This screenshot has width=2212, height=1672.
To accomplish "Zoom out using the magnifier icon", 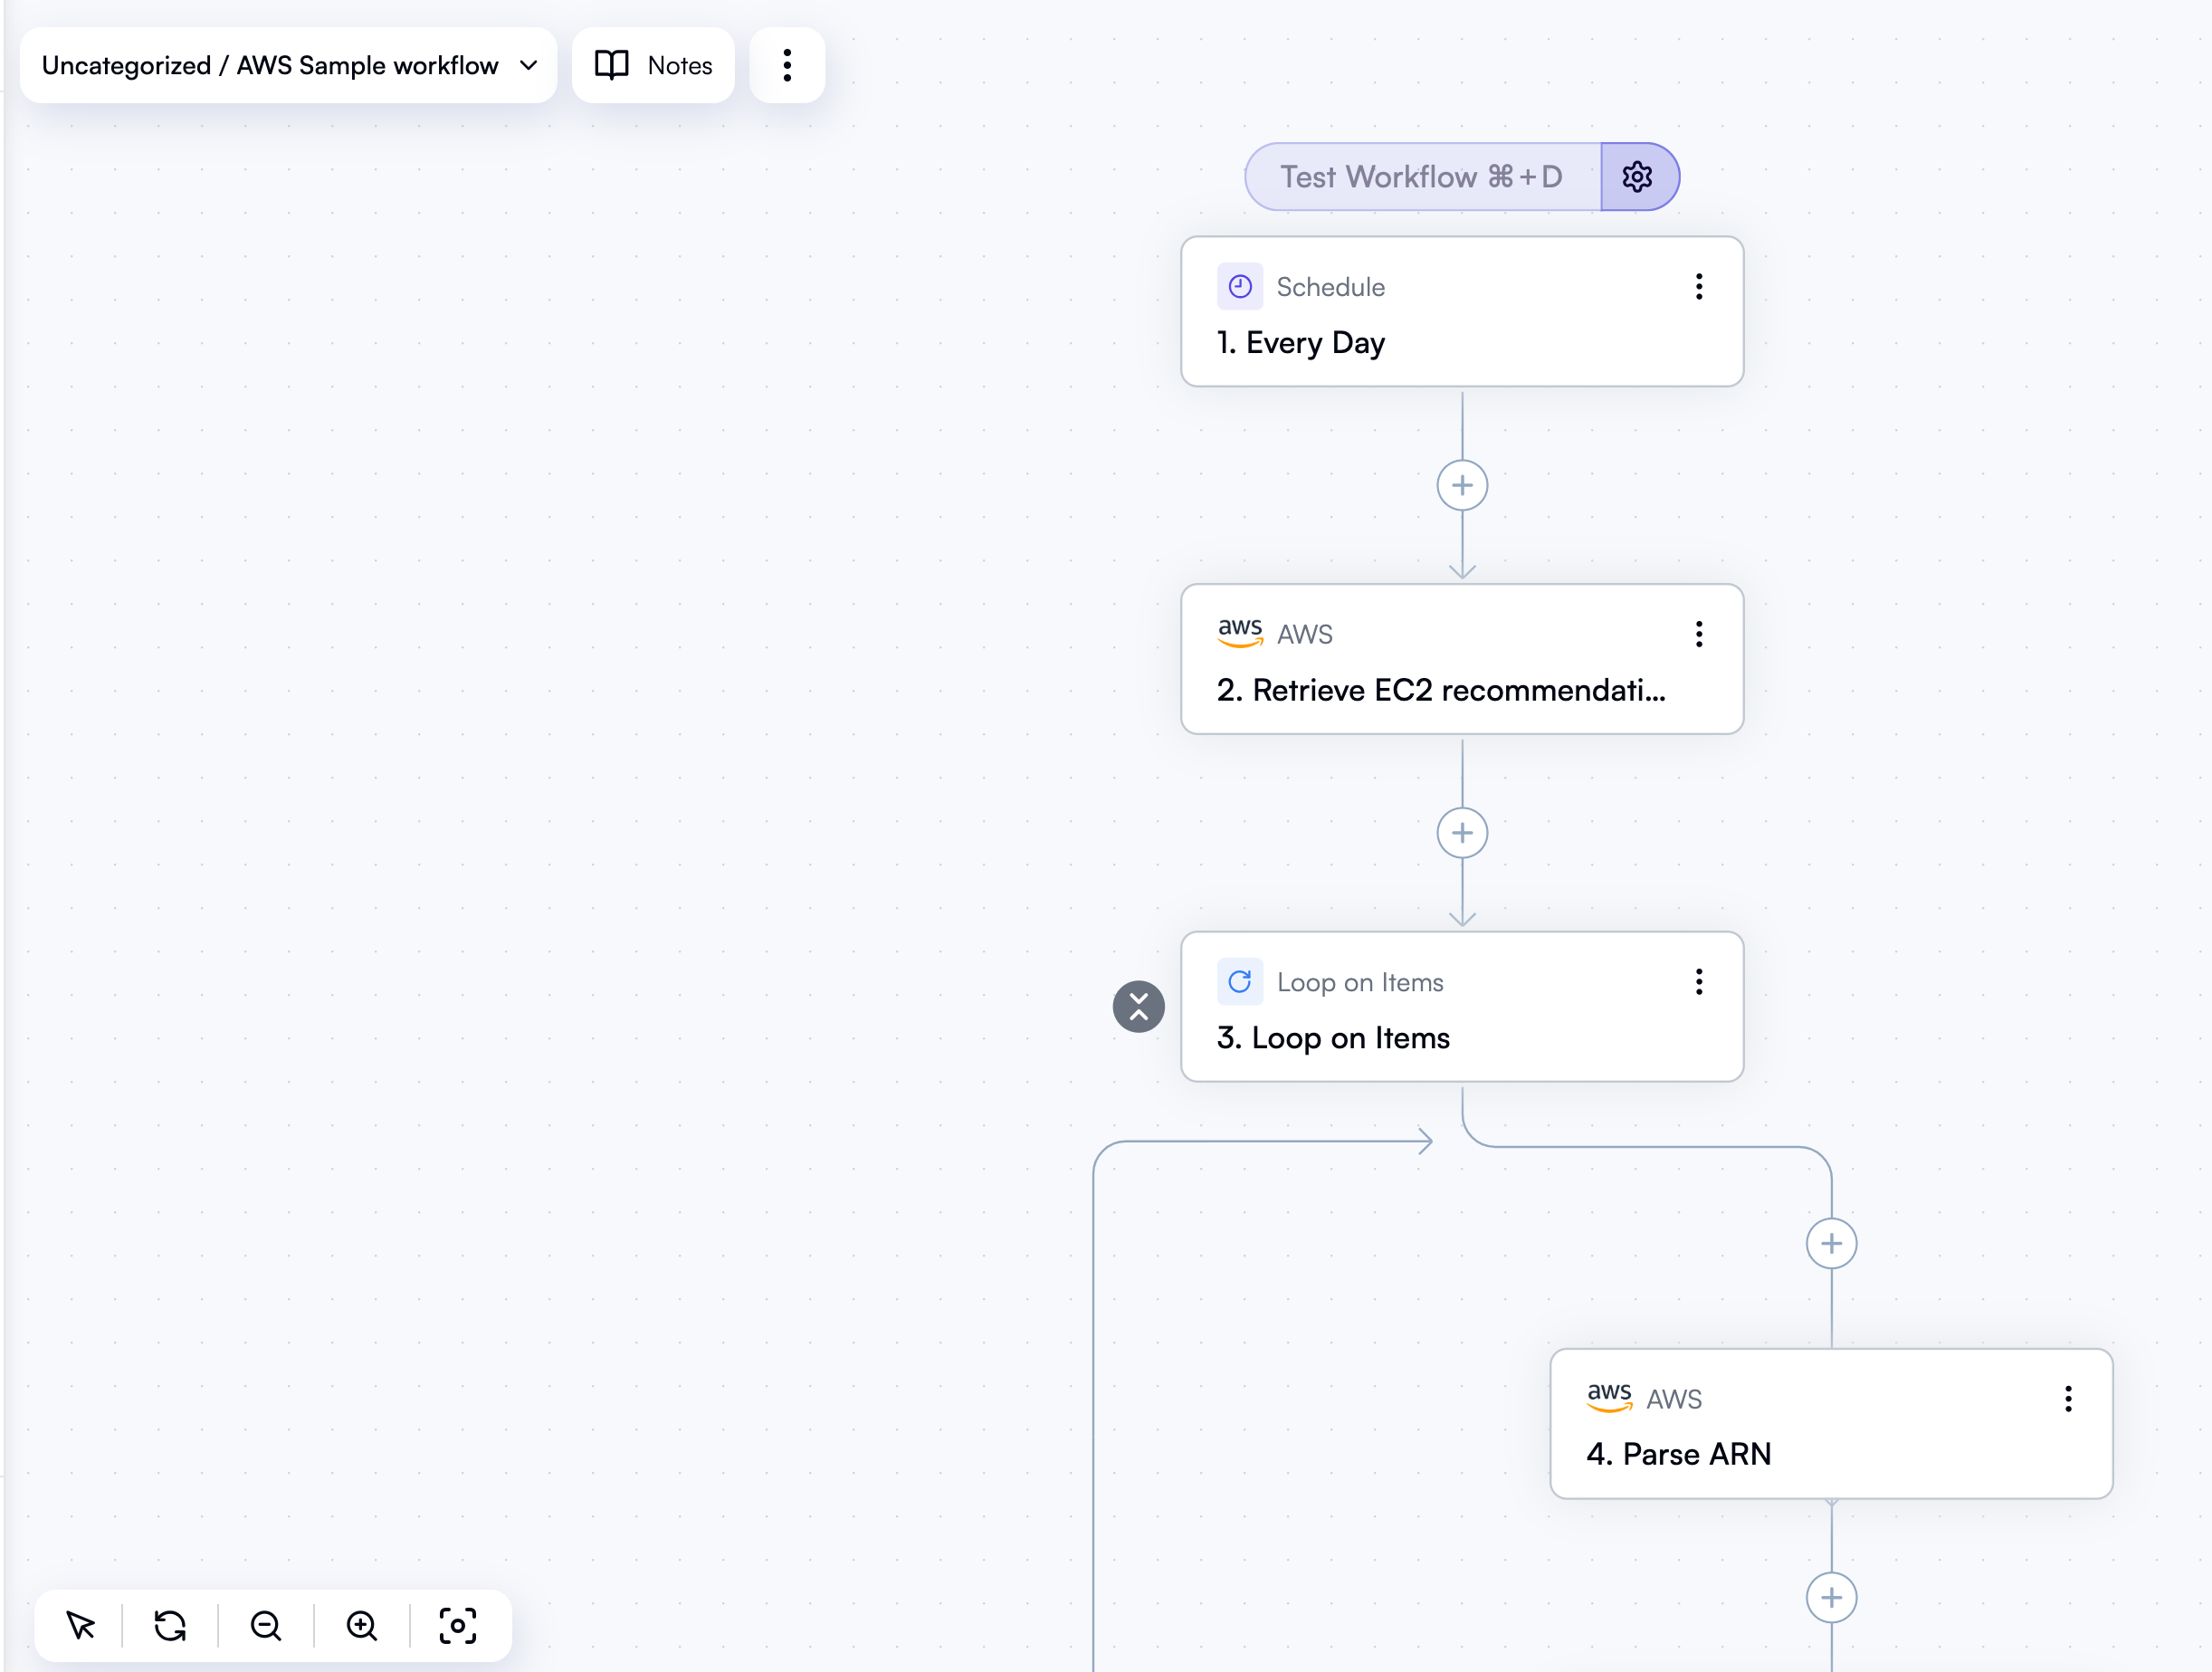I will tap(265, 1625).
